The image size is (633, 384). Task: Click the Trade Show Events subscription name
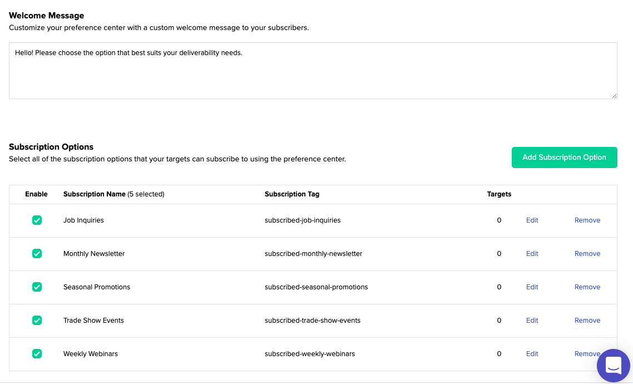coord(93,321)
